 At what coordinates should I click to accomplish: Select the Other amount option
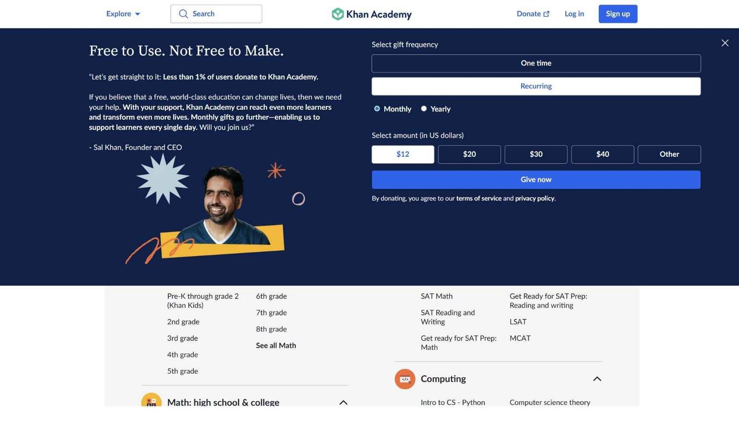pyautogui.click(x=669, y=155)
